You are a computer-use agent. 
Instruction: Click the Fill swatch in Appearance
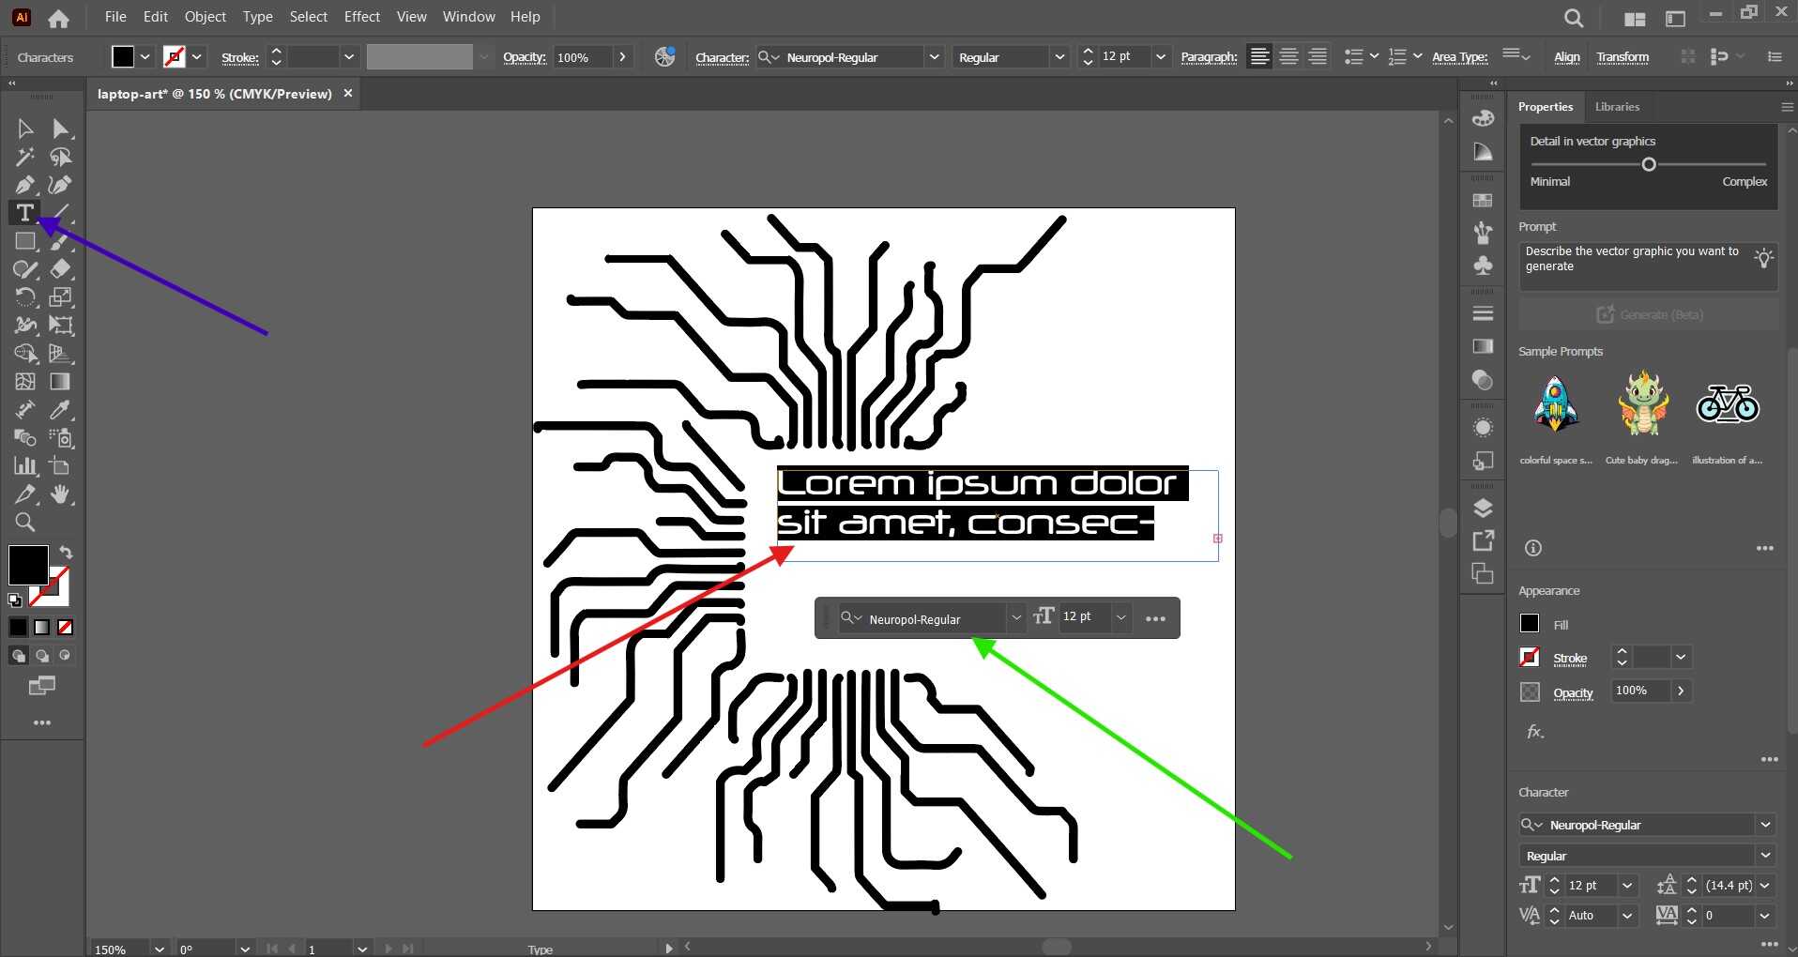pos(1530,623)
